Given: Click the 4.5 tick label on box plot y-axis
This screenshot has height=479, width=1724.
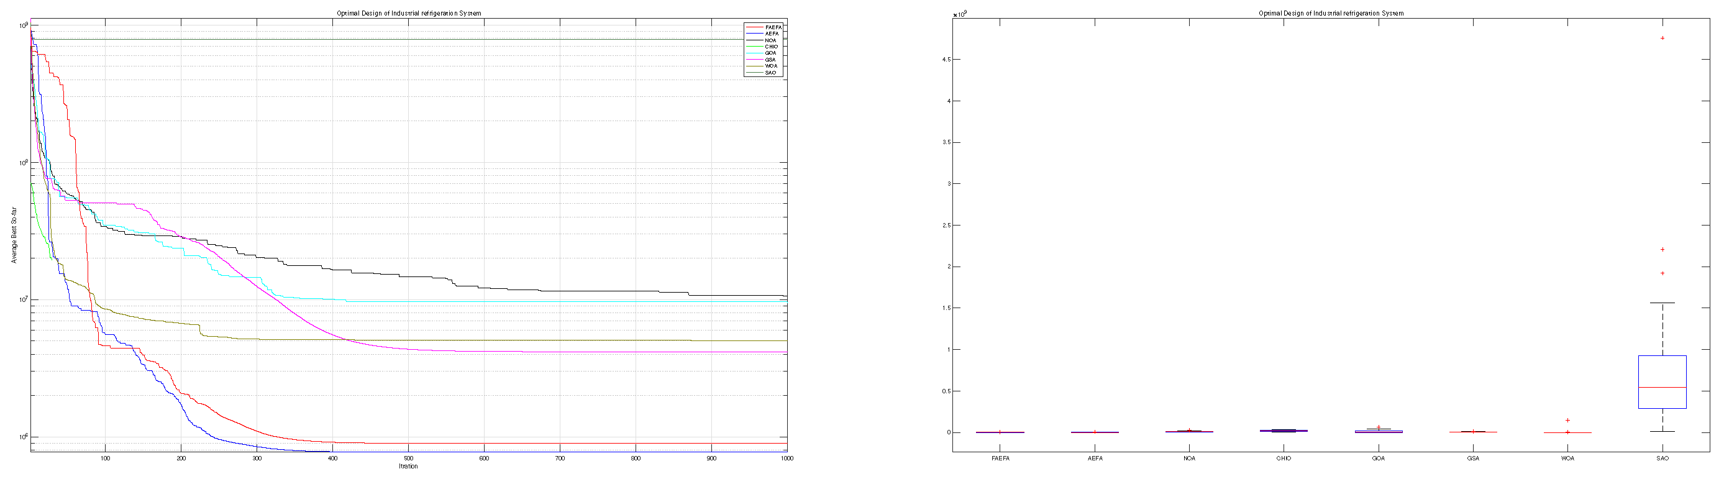Looking at the screenshot, I should pyautogui.click(x=946, y=60).
